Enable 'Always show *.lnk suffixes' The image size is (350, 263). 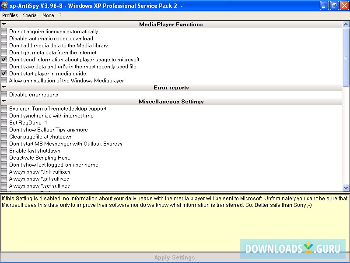(x=4, y=172)
